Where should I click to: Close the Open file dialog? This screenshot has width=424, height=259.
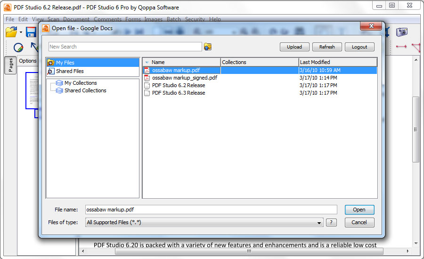(371, 26)
